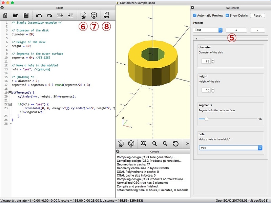Image resolution: width=271 pixels, height=203 pixels.
Task: Close the Editor panel
Action: click(x=2, y=7)
